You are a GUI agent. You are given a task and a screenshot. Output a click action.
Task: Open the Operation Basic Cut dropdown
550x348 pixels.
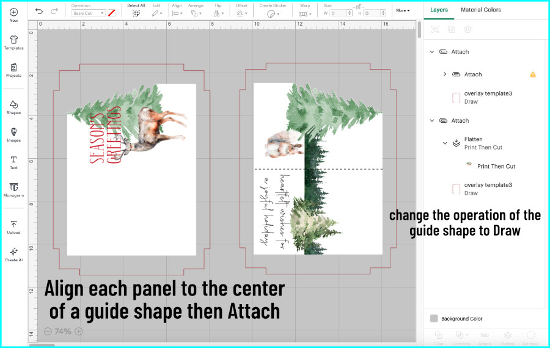89,13
